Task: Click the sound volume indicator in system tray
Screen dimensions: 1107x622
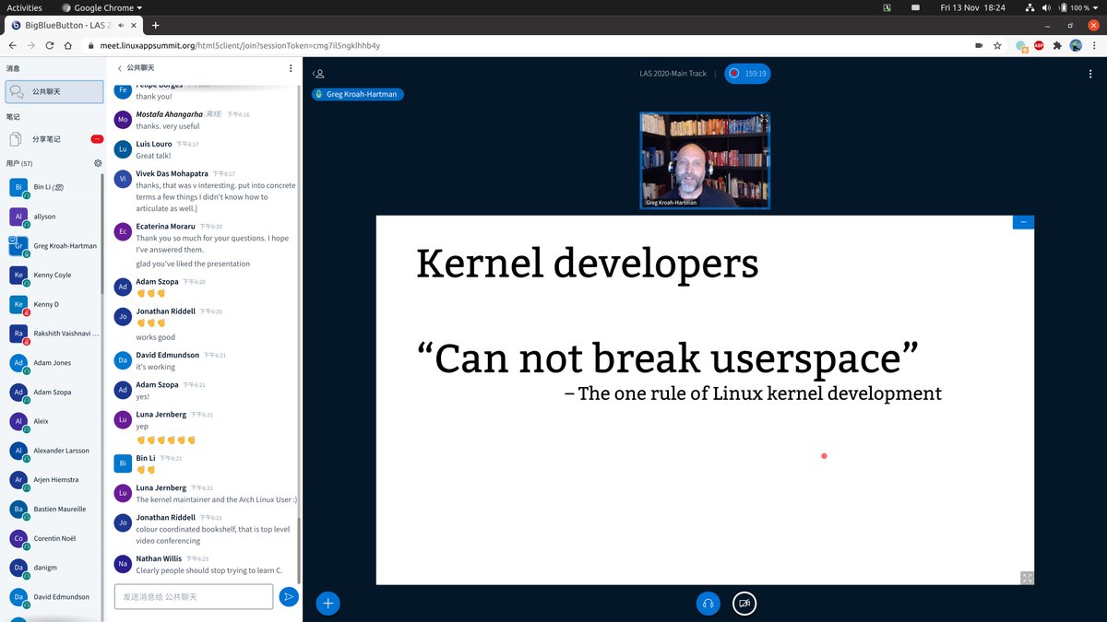Action: 1046,7
